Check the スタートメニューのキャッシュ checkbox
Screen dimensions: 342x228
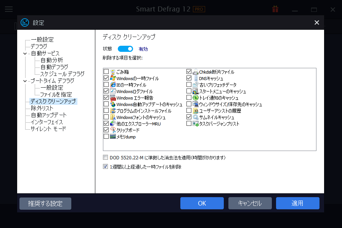[189, 91]
